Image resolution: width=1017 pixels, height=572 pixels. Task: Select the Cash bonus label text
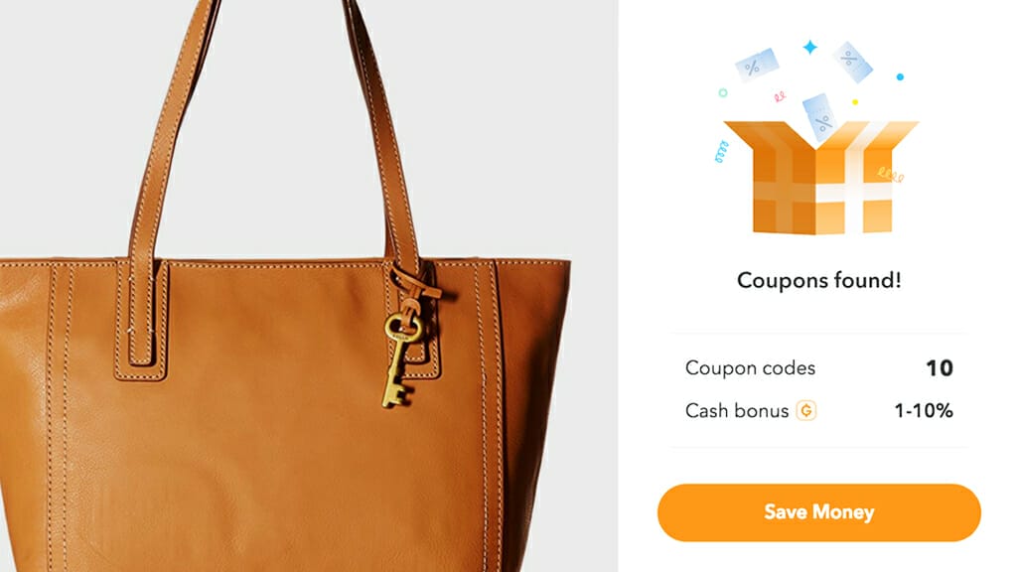(737, 410)
